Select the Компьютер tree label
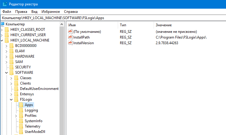Viewport: 226px width, 135px height. pyautogui.click(x=15, y=24)
